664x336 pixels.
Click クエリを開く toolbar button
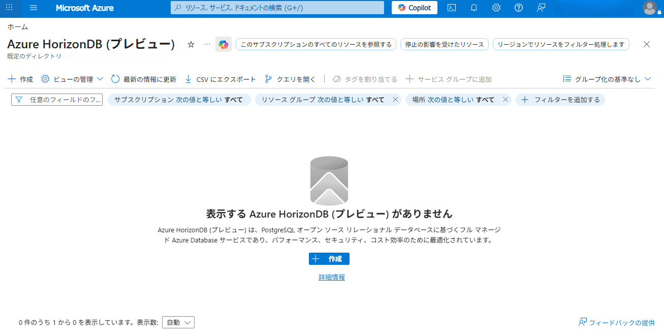click(x=290, y=79)
